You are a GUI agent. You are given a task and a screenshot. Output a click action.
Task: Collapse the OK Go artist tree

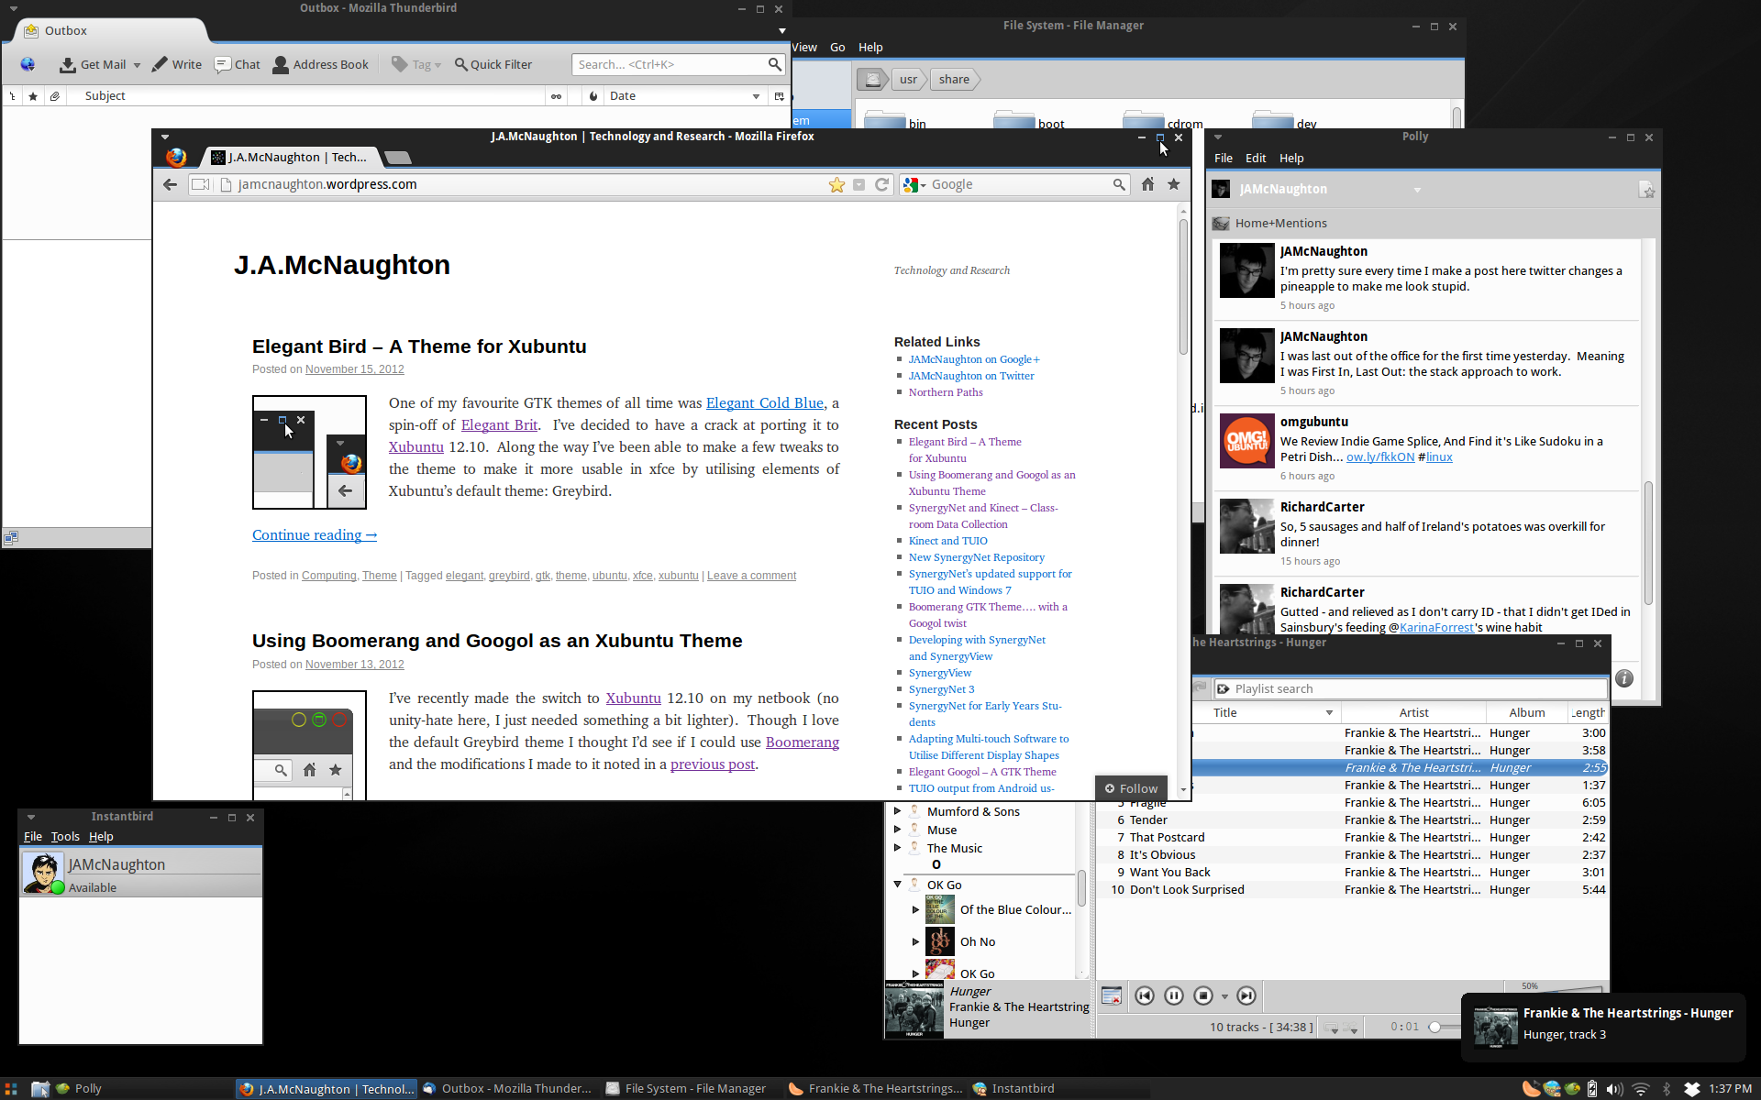click(x=897, y=885)
